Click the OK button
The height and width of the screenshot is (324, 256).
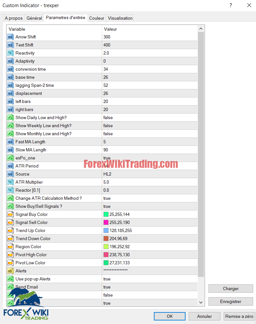(x=169, y=316)
